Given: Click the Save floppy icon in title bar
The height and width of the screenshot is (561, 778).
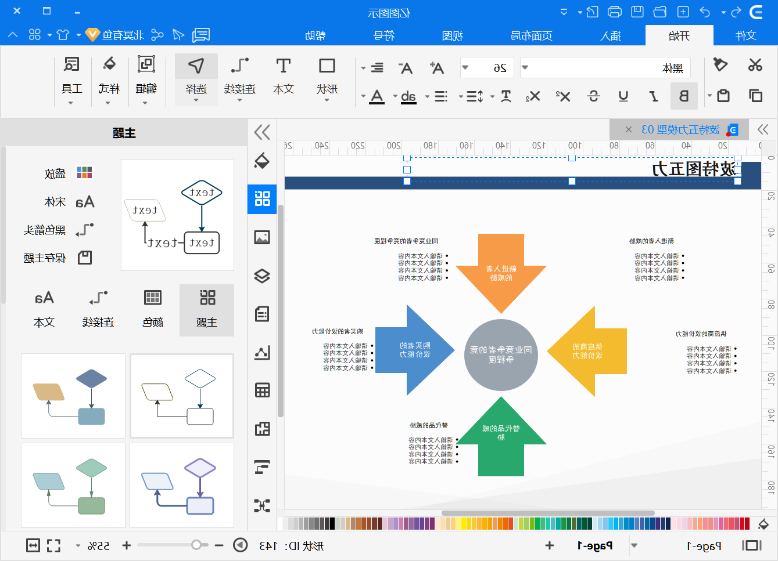Looking at the screenshot, I should [637, 12].
